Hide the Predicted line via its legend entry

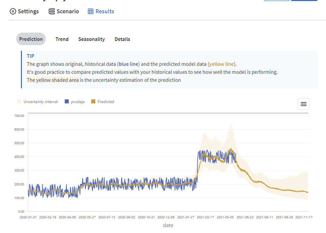pyautogui.click(x=103, y=101)
